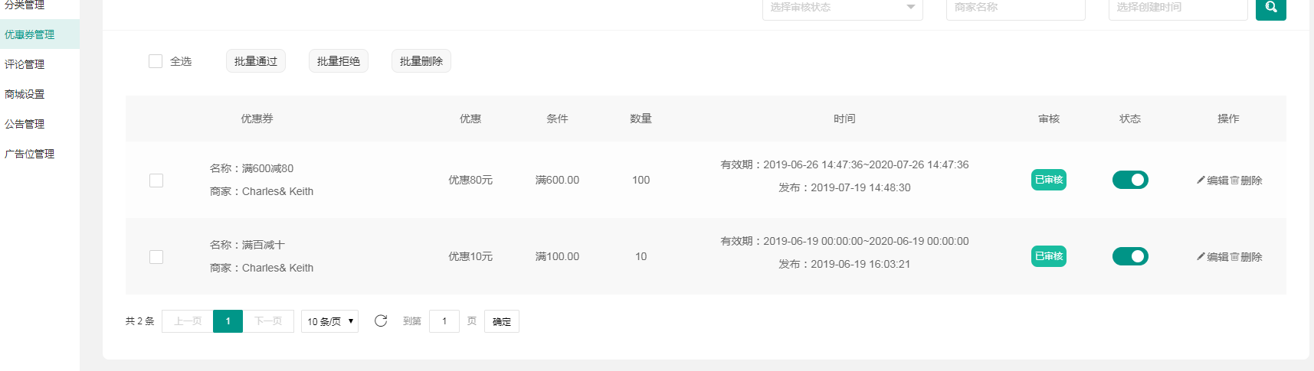Edit the 满600减80 coupon
Screen dimensions: 1314x371
tap(1212, 181)
